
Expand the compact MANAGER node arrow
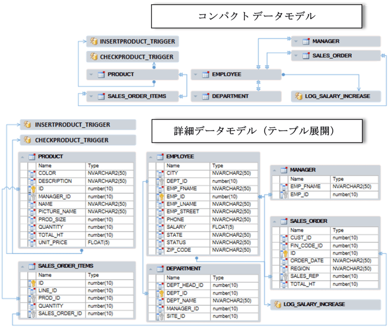click(x=296, y=42)
